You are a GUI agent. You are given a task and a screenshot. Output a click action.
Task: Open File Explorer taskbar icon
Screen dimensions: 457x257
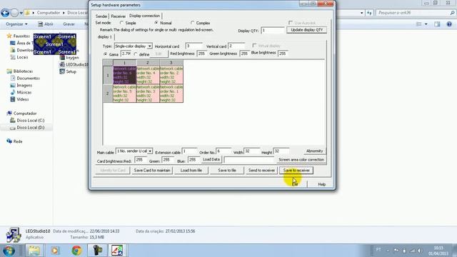tap(34, 251)
